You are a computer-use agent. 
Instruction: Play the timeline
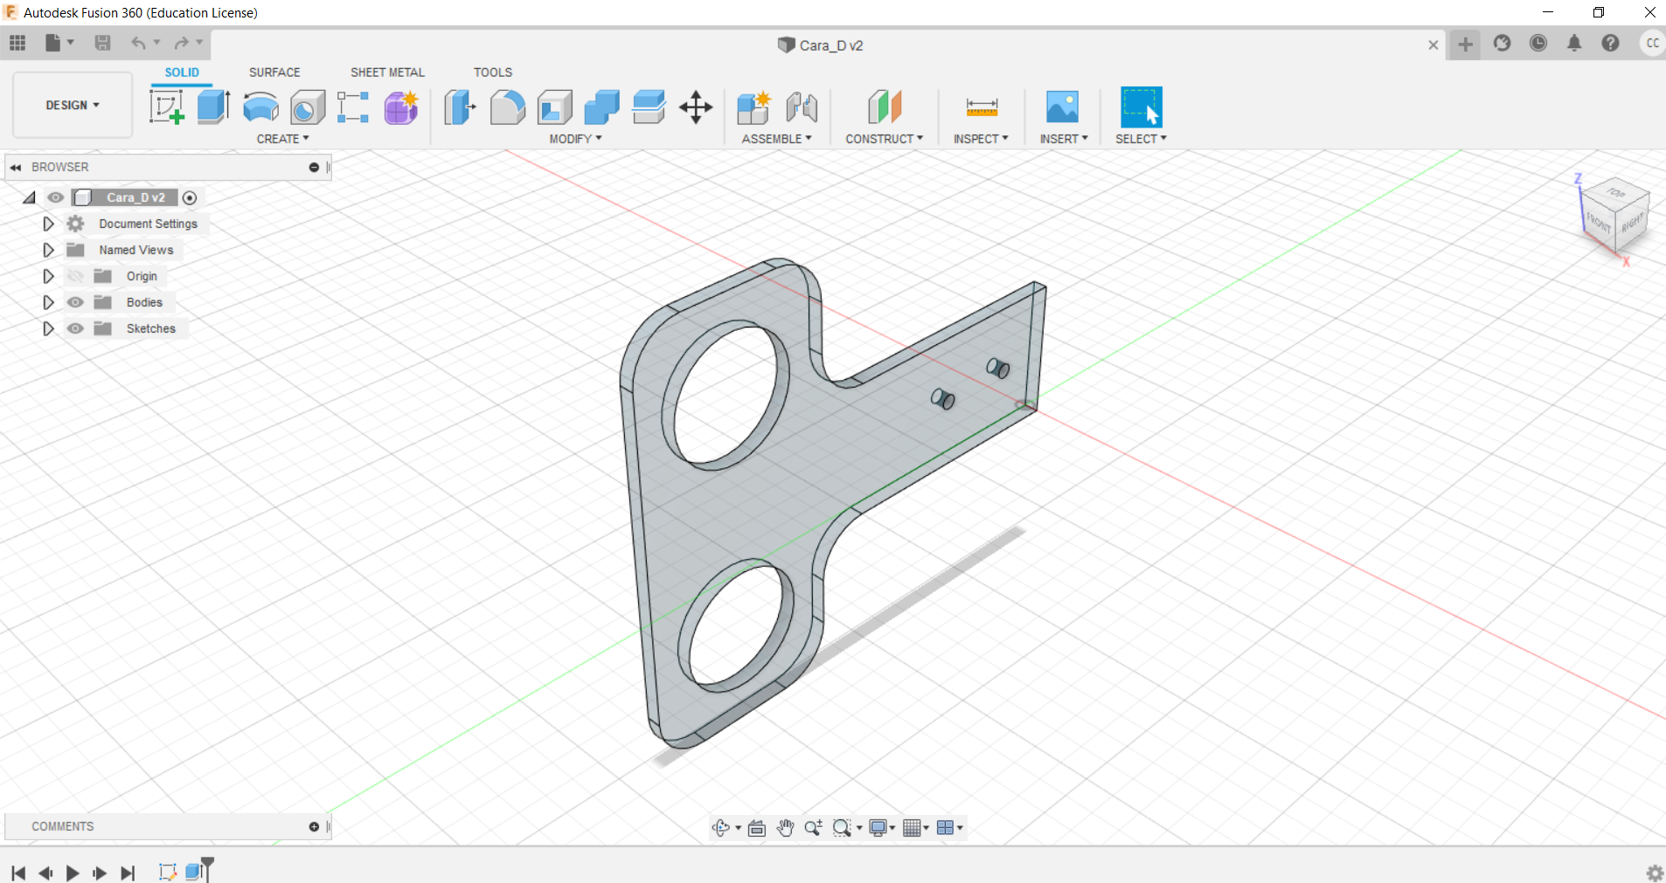73,873
